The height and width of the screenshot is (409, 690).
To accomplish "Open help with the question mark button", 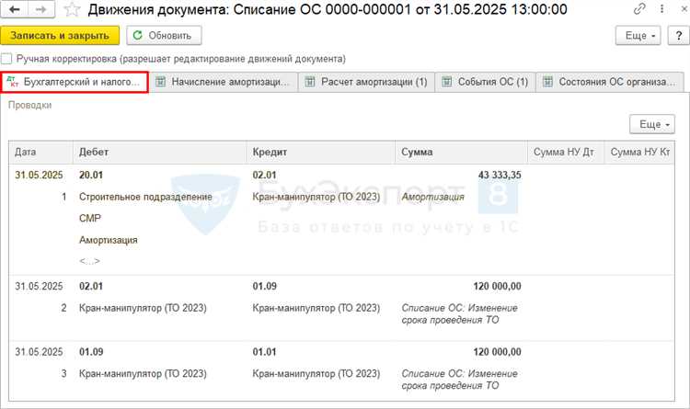I will [x=679, y=36].
